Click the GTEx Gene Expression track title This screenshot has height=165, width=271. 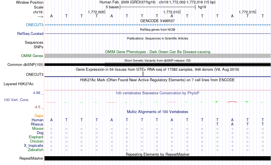coord(157,70)
